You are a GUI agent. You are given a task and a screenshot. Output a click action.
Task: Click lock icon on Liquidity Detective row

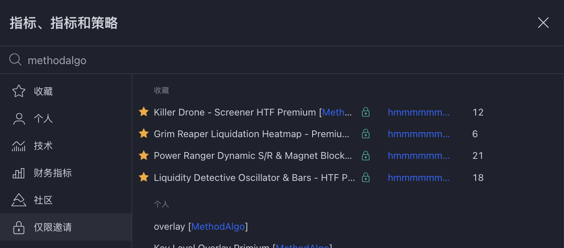[366, 177]
